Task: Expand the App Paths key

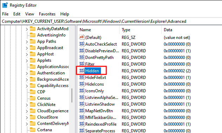Action: coord(27,42)
